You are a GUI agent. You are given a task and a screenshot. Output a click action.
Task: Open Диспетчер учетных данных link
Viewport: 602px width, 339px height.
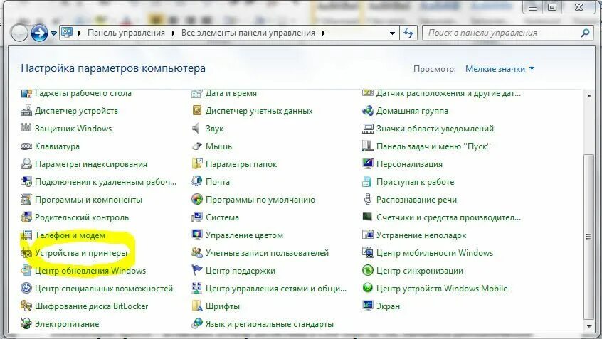(x=259, y=111)
